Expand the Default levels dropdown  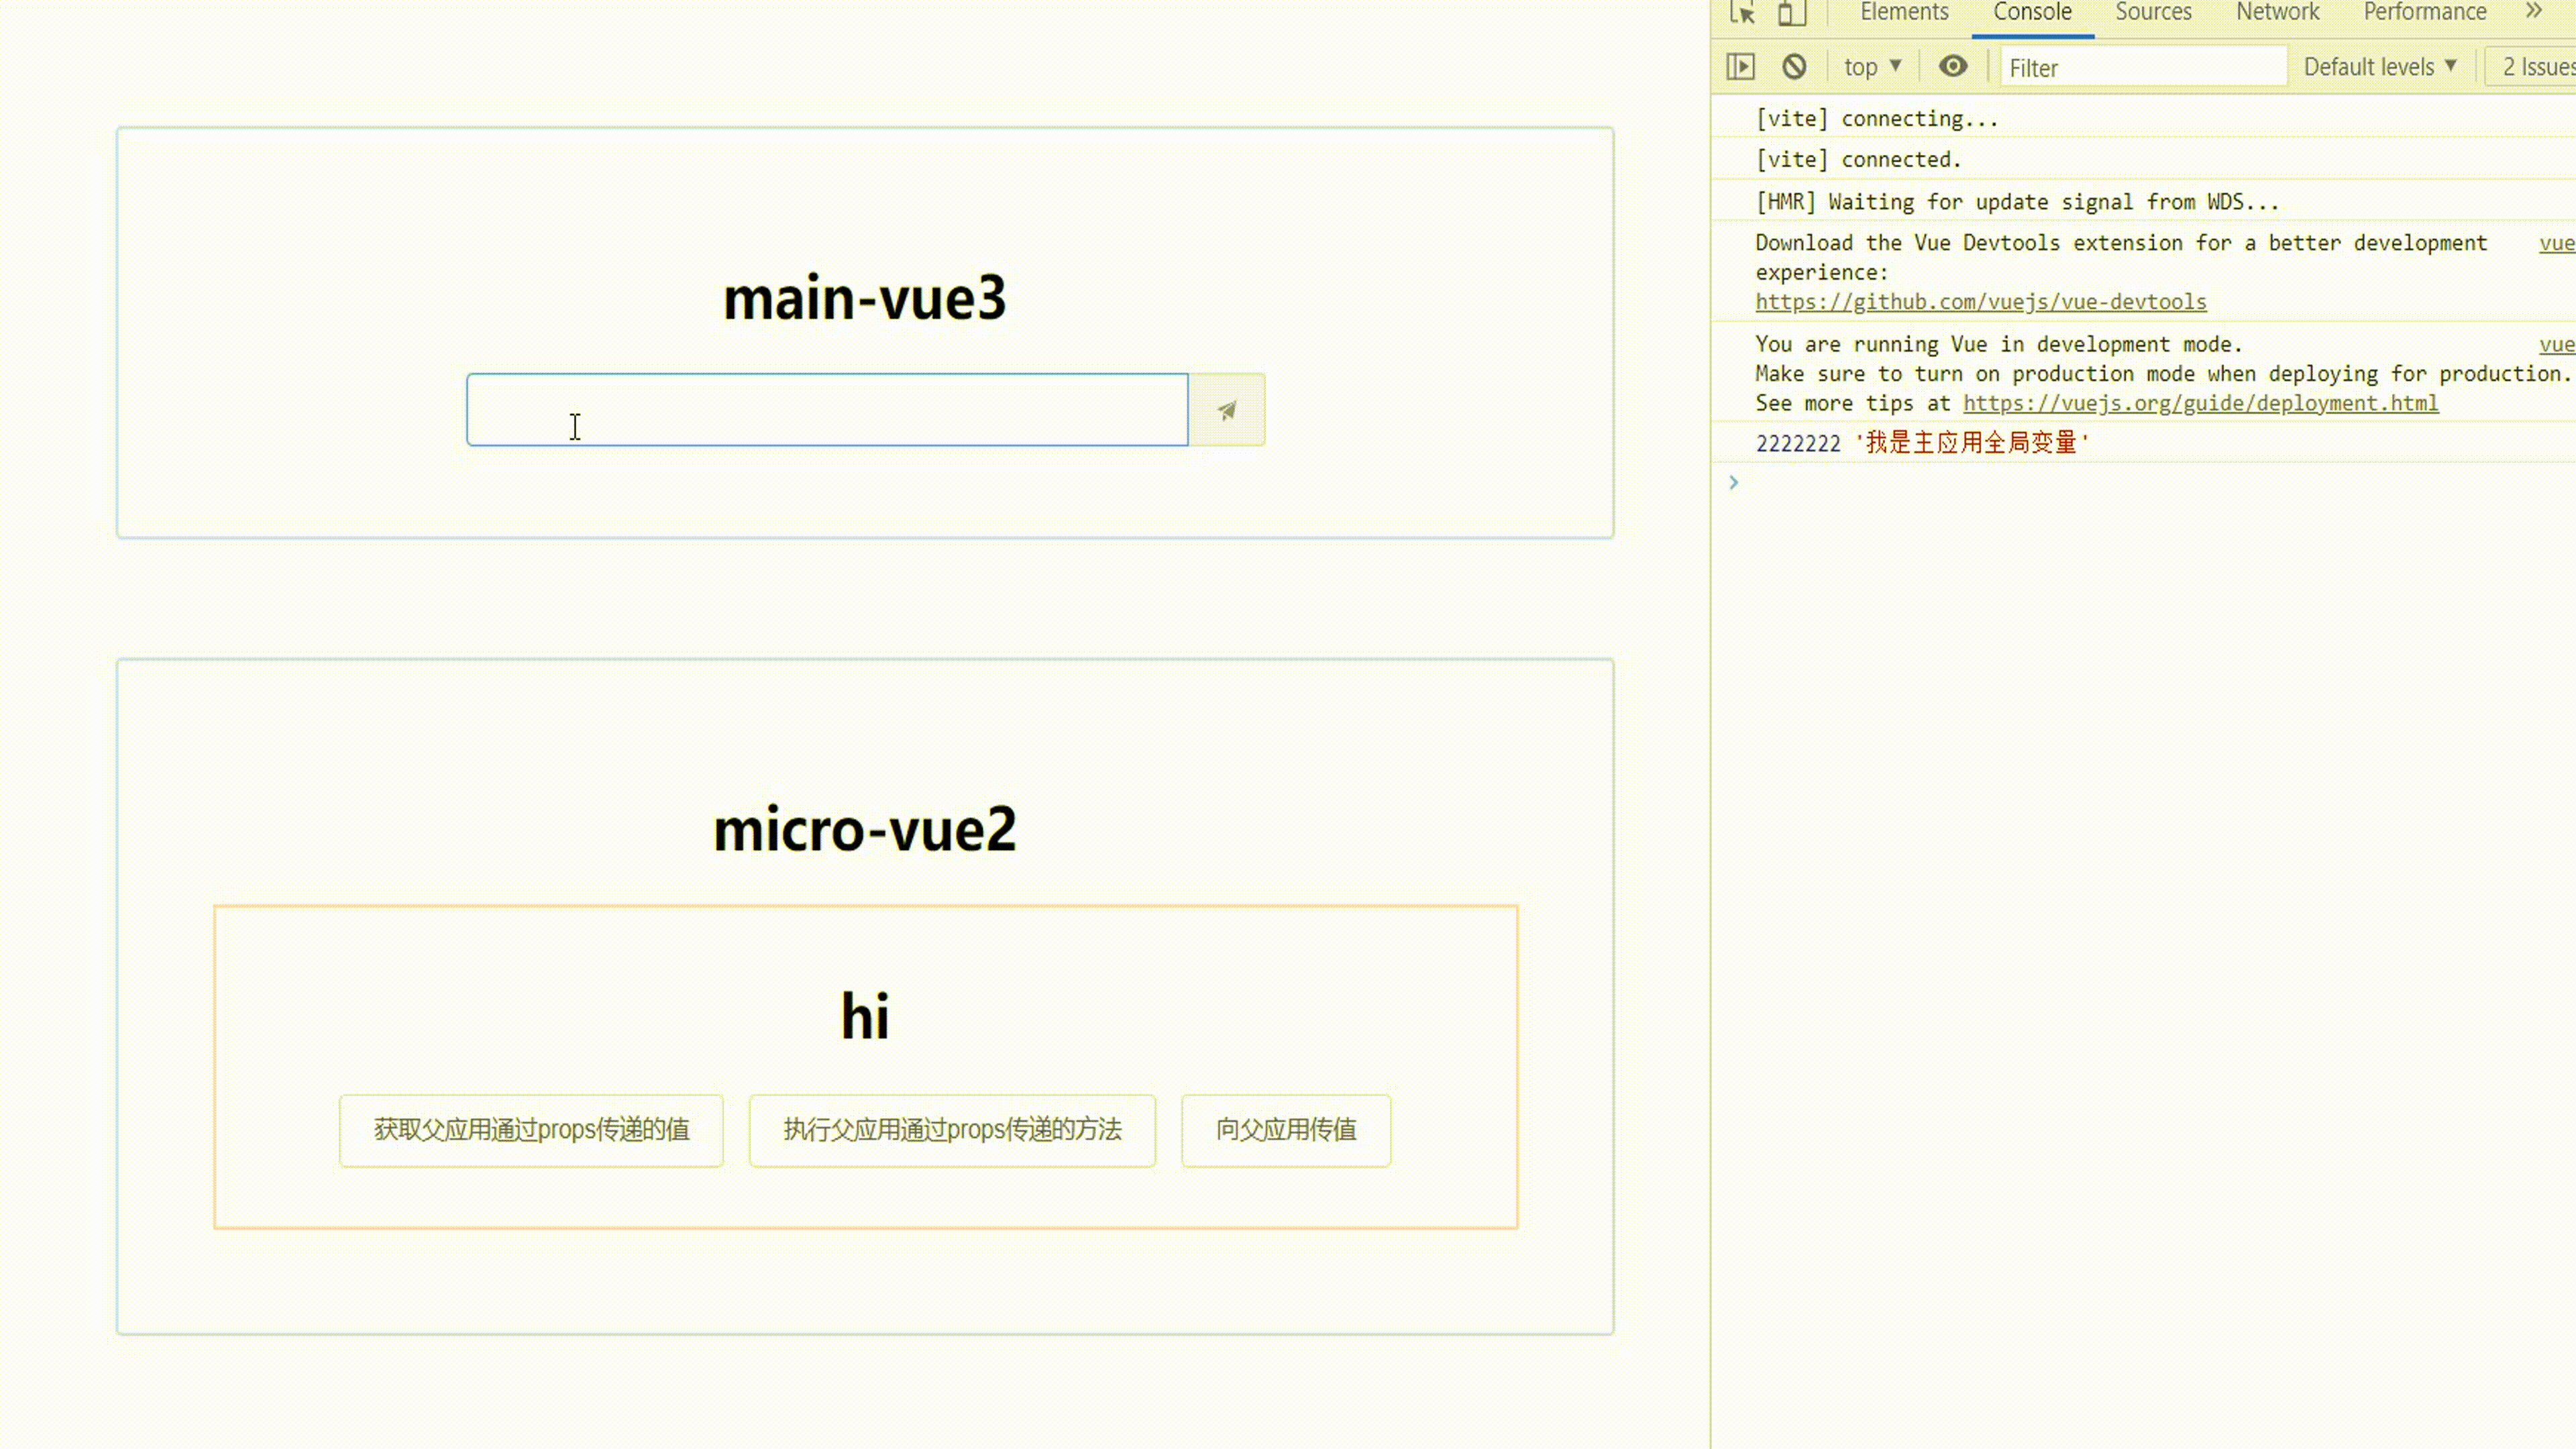[2379, 67]
